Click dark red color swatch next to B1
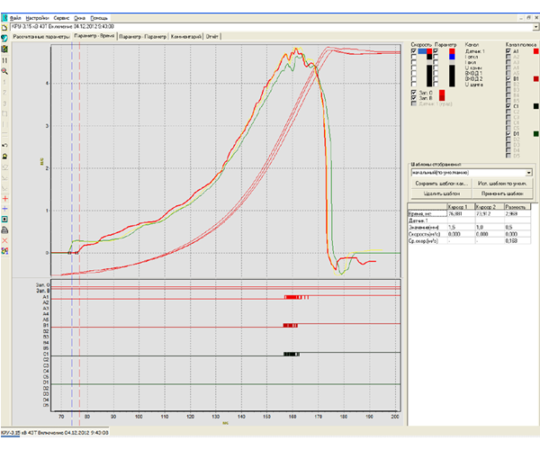 pyautogui.click(x=535, y=79)
